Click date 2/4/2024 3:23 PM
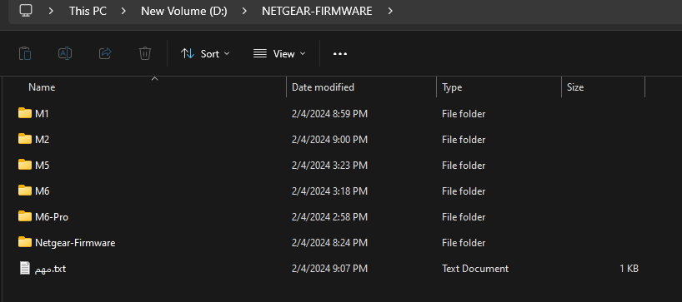This screenshot has width=682, height=302. tap(329, 166)
